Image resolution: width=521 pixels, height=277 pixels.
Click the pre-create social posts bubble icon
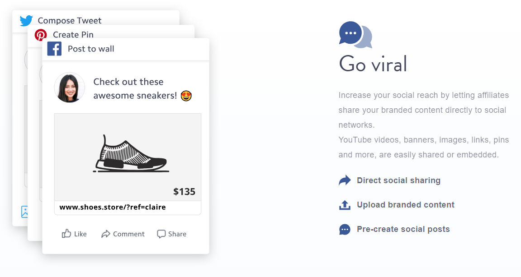pyautogui.click(x=345, y=229)
